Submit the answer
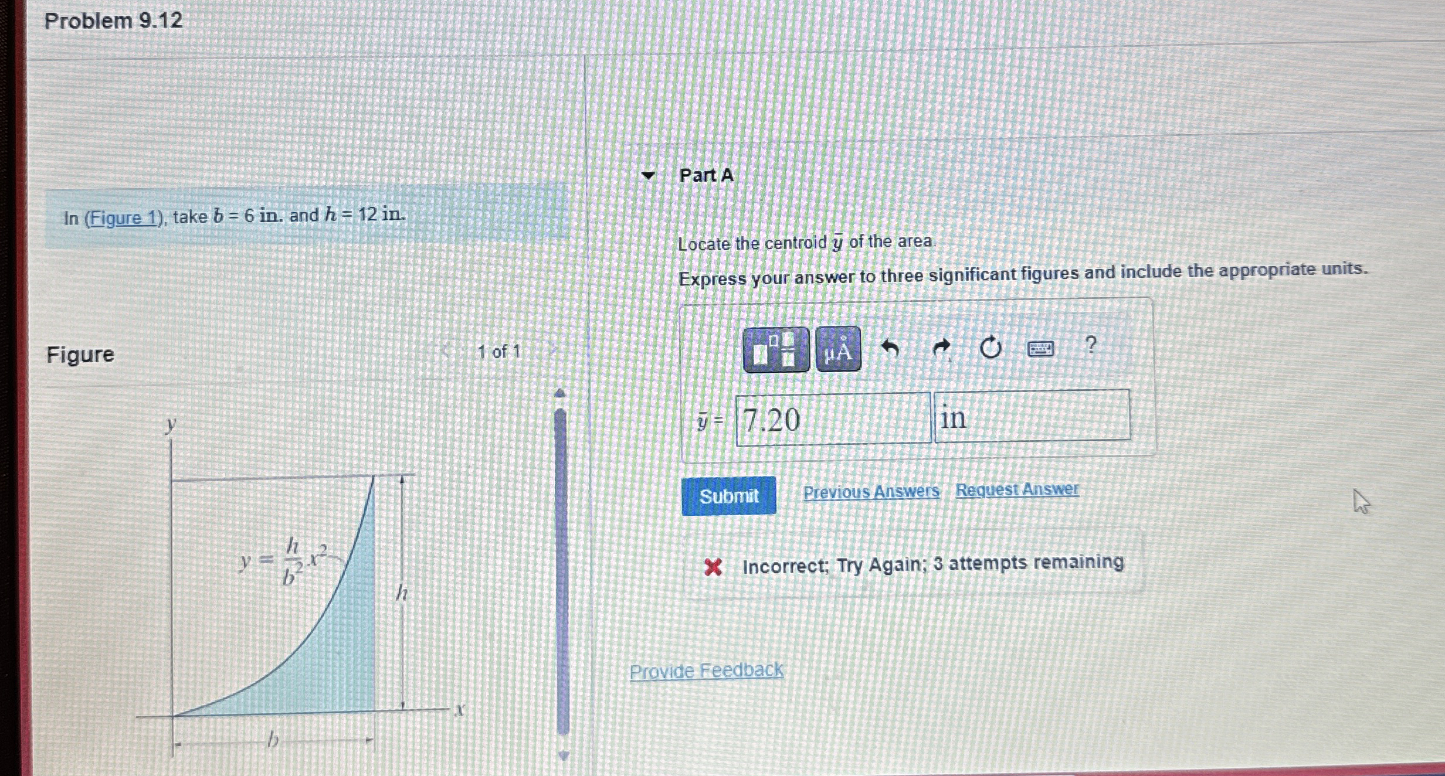 [729, 496]
